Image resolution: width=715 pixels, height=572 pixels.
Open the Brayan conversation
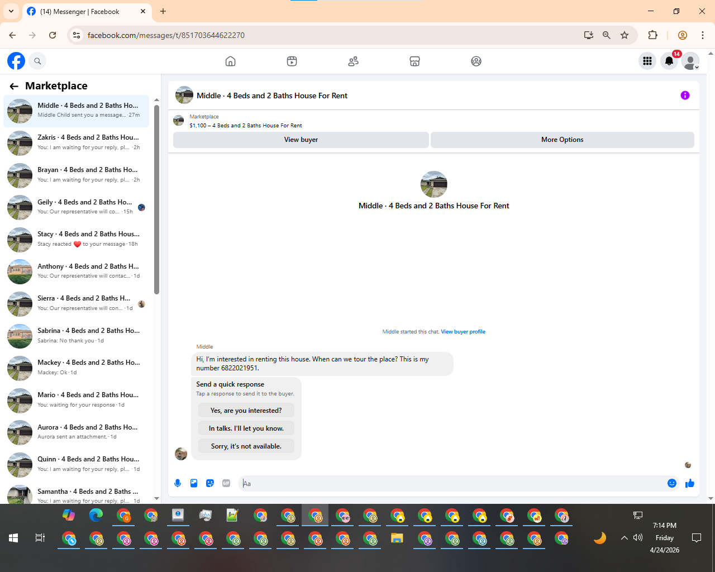pos(77,175)
